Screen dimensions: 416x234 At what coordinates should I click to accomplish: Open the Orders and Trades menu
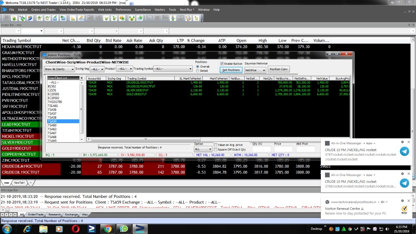pos(43,10)
